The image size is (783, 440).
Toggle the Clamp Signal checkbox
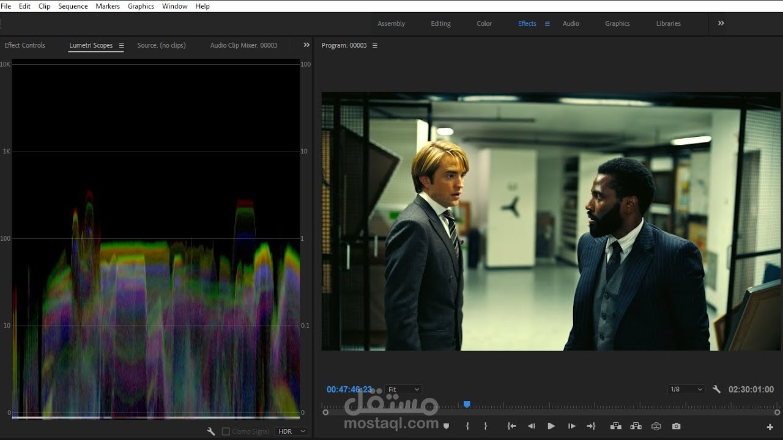tap(226, 431)
